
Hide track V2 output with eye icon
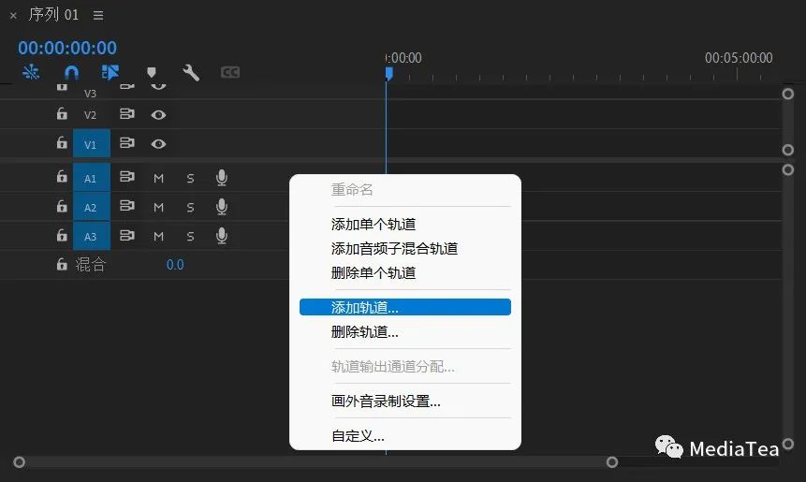pos(158,114)
